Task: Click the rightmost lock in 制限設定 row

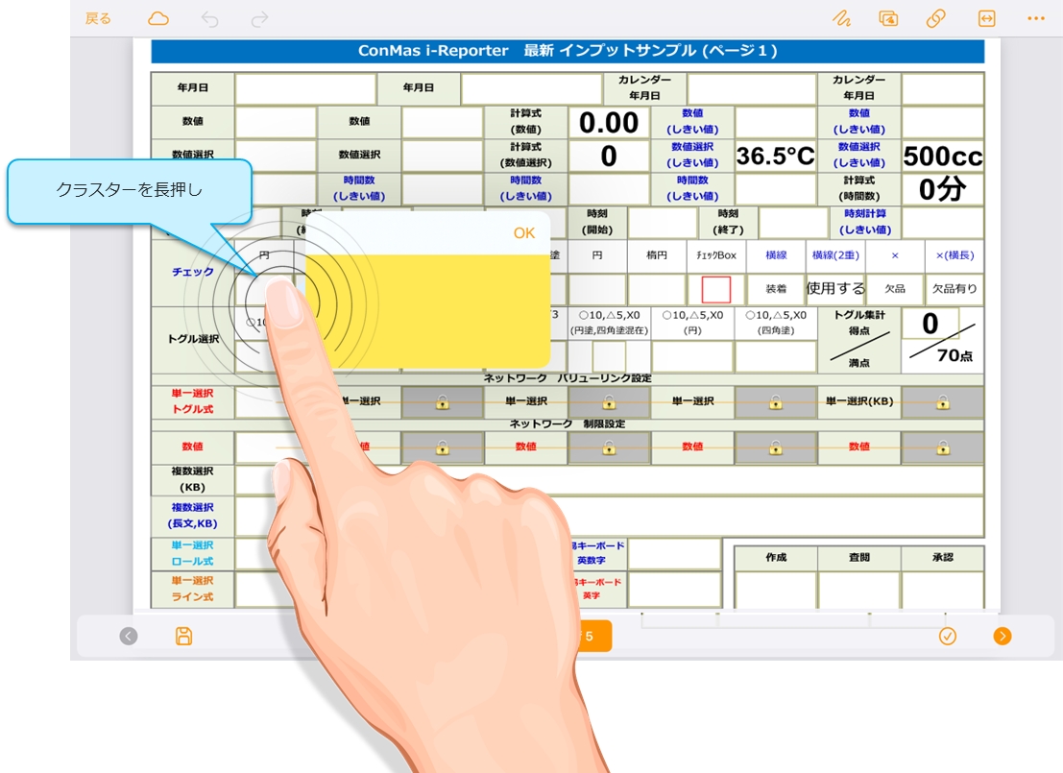Action: tap(942, 447)
